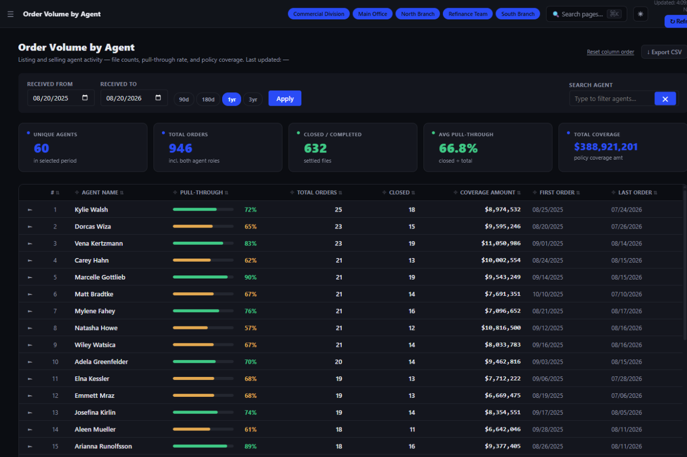
Task: Expand the Adela Greenfelder row
Action: click(x=30, y=362)
